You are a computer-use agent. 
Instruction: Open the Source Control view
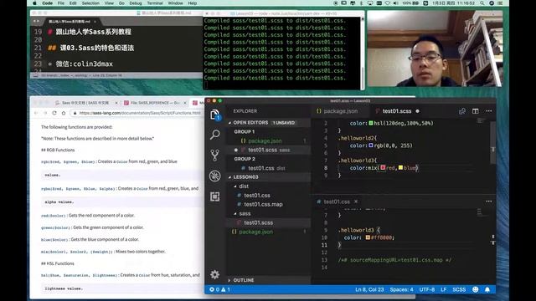click(x=214, y=156)
